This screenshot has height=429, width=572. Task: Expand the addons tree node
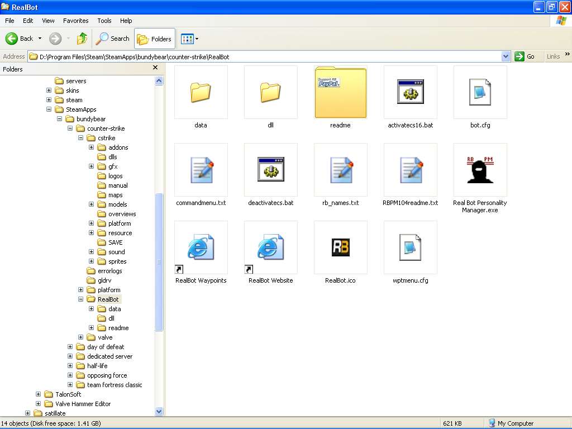91,147
